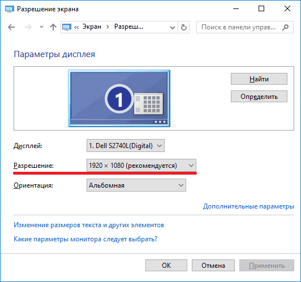This screenshot has width=301, height=282.
Task: Open Изменение размеров текста link
Action: click(89, 225)
